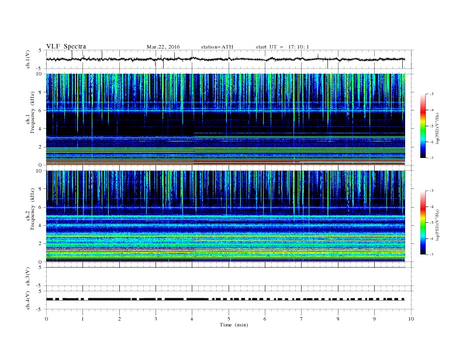This screenshot has height=358, width=463.
Task: Click the 'VLF Spectra' title text
Action: point(66,46)
